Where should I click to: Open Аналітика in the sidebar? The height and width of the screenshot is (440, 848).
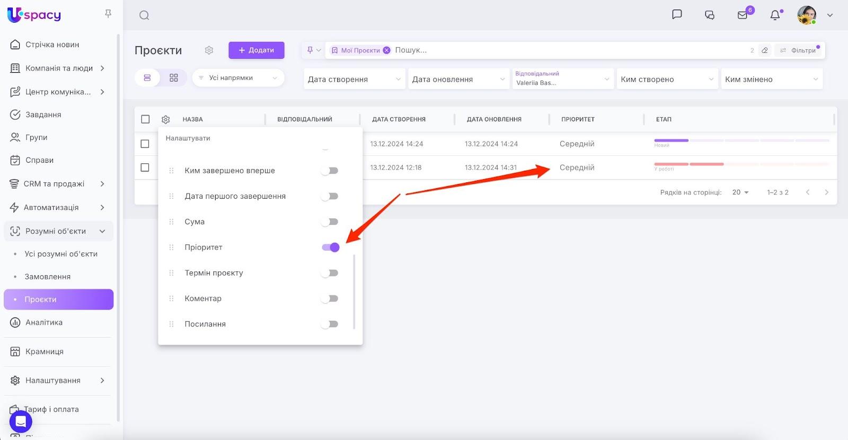[x=44, y=322]
